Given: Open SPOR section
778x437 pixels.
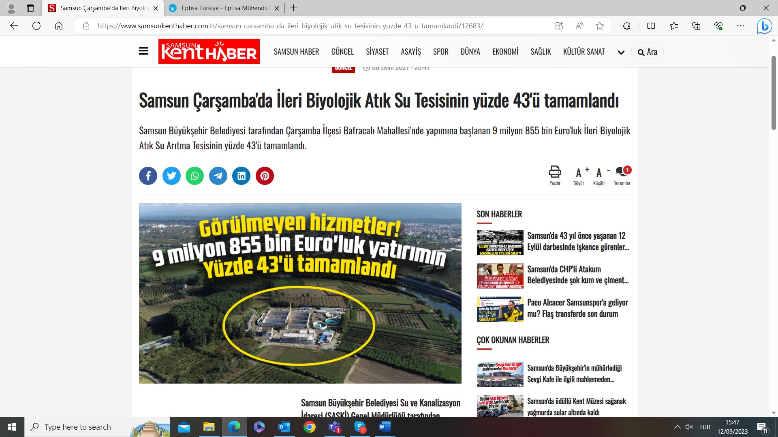Looking at the screenshot, I should pos(440,52).
